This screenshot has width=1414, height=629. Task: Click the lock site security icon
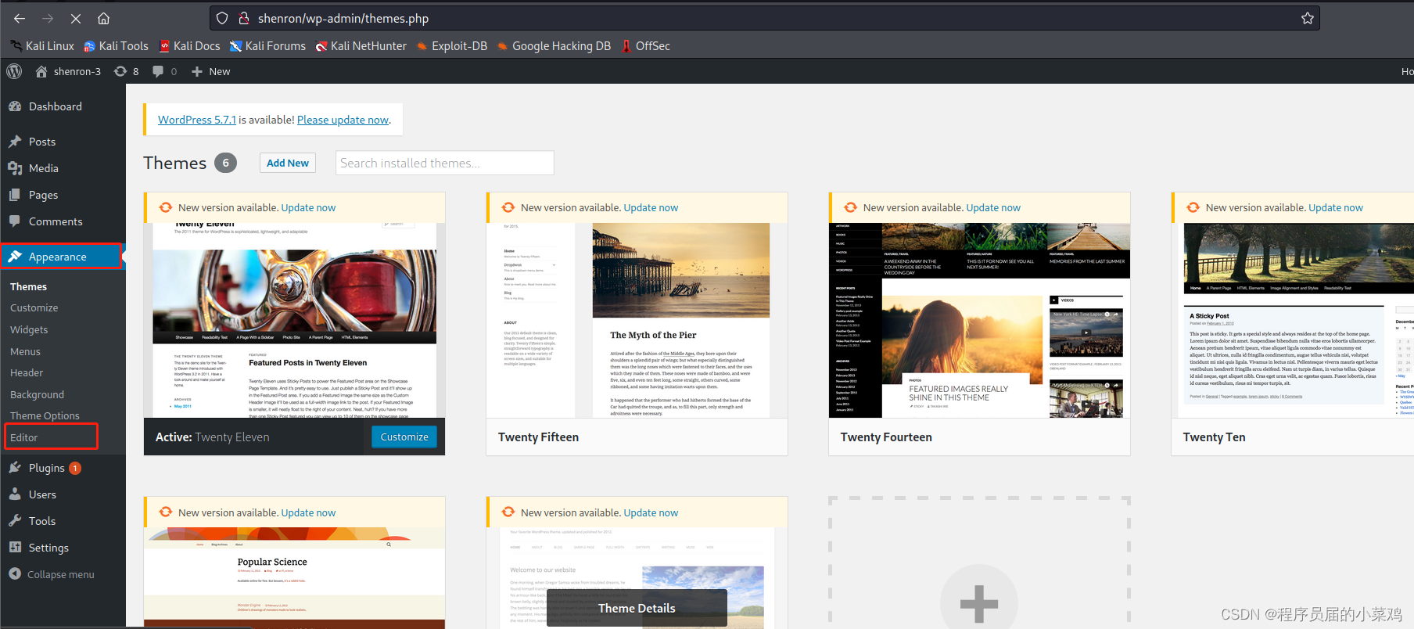(x=243, y=18)
